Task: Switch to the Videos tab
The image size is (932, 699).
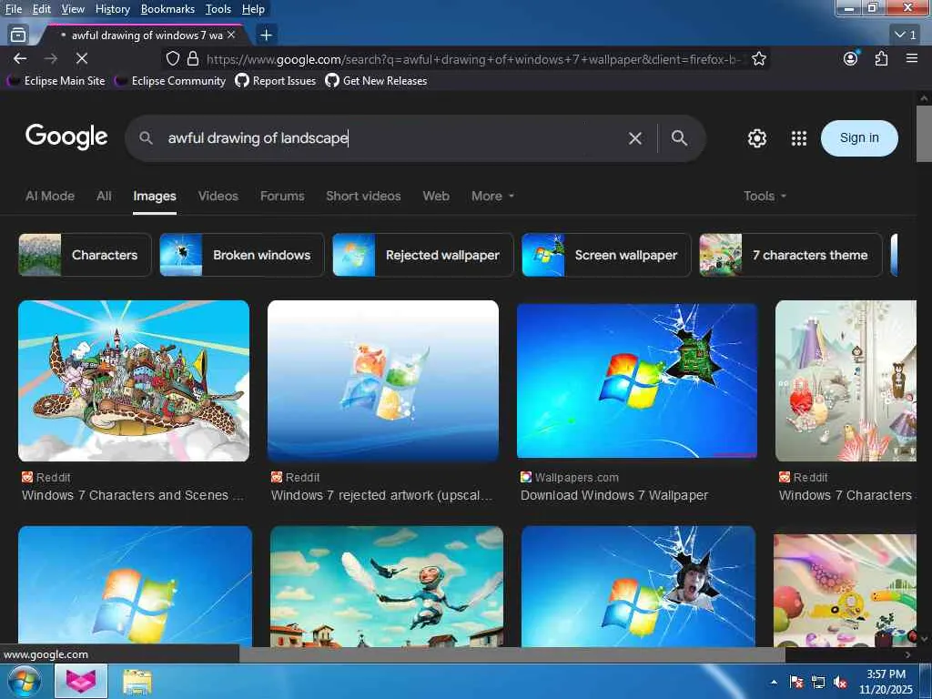Action: pos(218,196)
